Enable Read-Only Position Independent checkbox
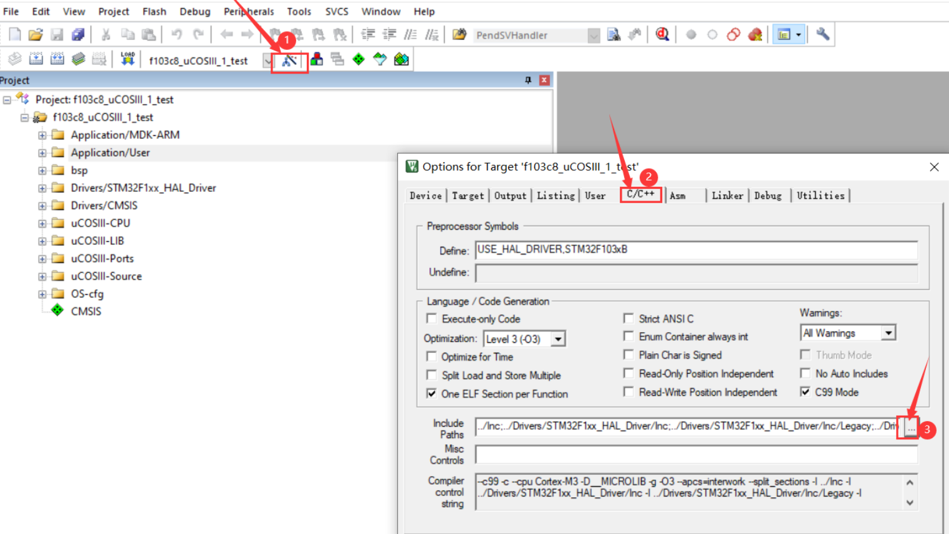Image resolution: width=949 pixels, height=534 pixels. click(629, 373)
